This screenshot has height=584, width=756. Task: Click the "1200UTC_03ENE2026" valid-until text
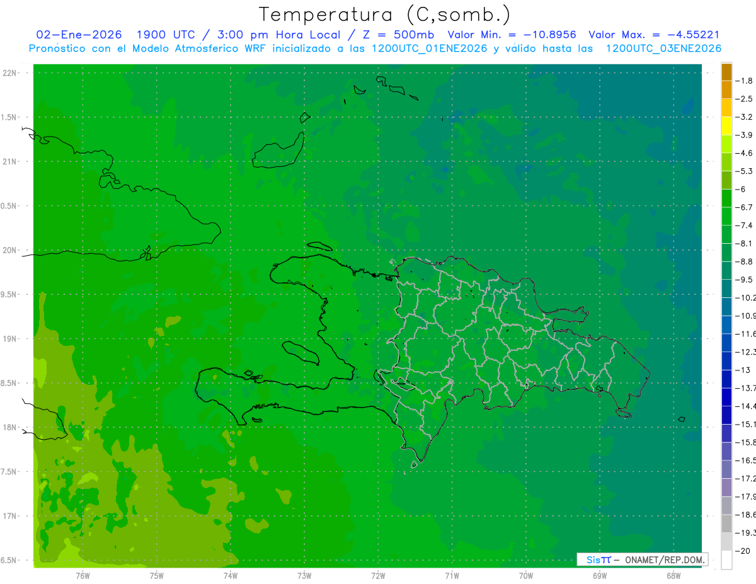663,49
